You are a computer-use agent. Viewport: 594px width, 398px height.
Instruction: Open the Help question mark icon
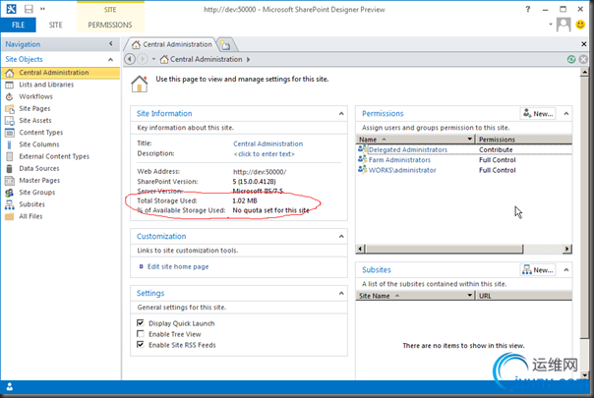[x=528, y=9]
